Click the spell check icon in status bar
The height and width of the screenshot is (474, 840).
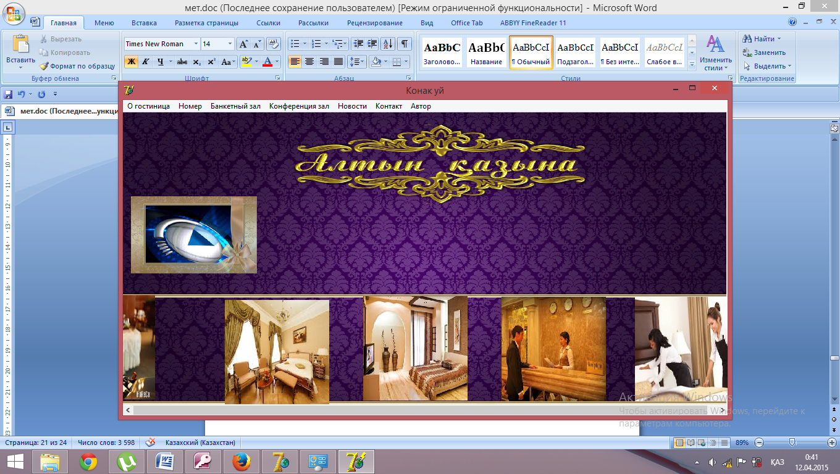tap(150, 443)
